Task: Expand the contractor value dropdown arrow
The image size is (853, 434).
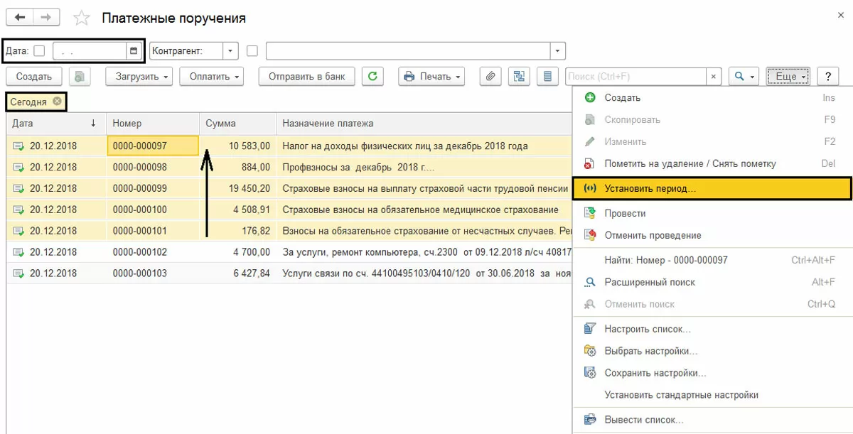Action: [x=558, y=51]
